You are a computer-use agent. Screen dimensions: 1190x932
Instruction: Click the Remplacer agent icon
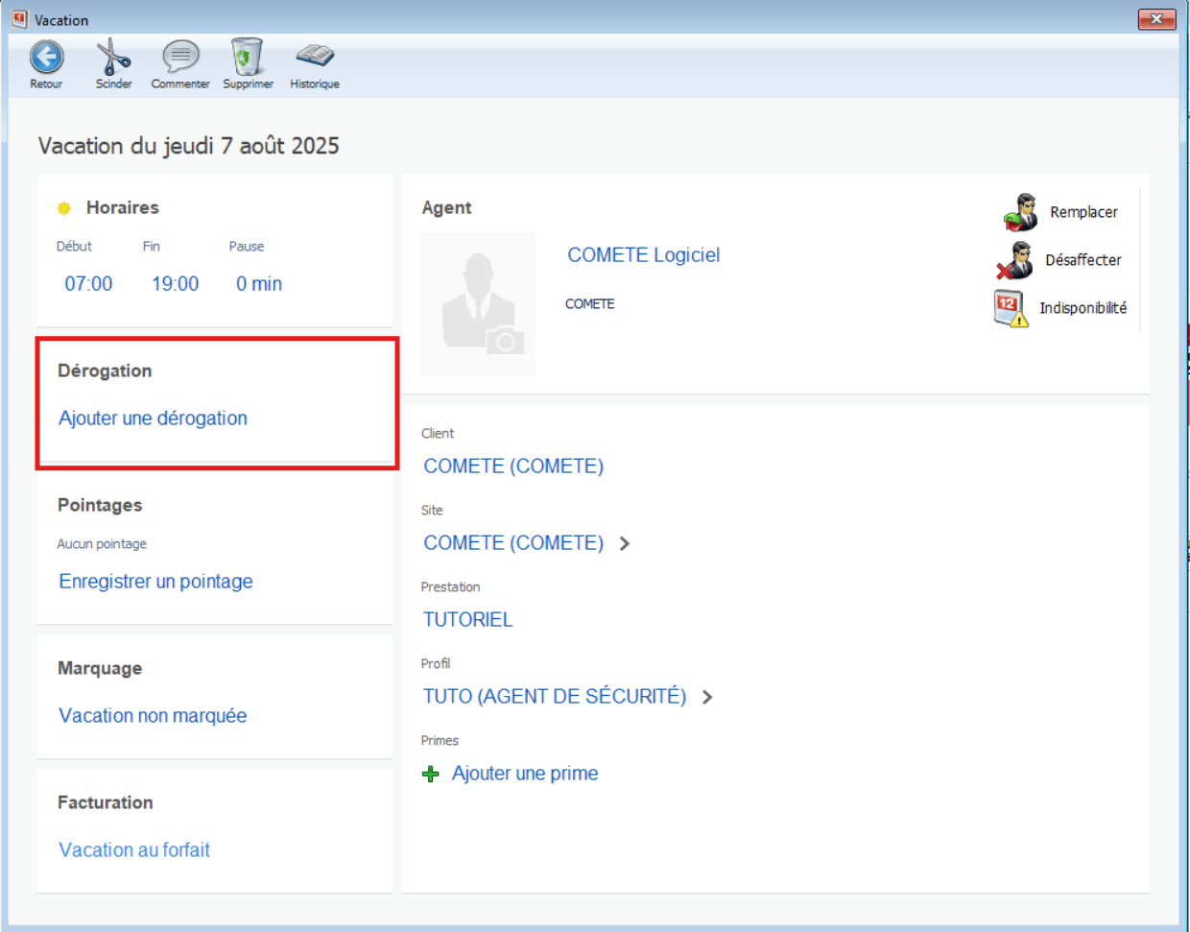1020,212
